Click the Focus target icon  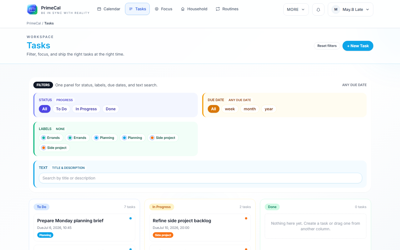click(x=157, y=9)
